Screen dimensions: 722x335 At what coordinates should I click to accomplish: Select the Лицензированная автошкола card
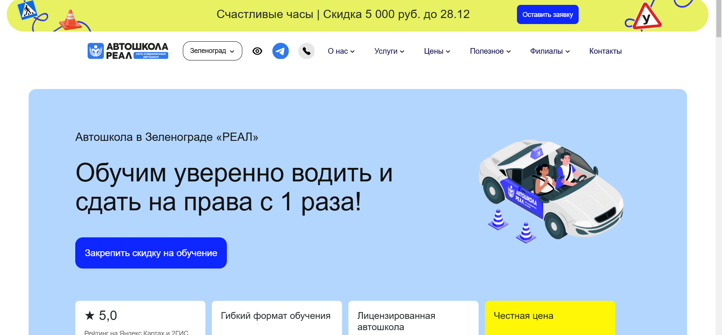pos(413,318)
